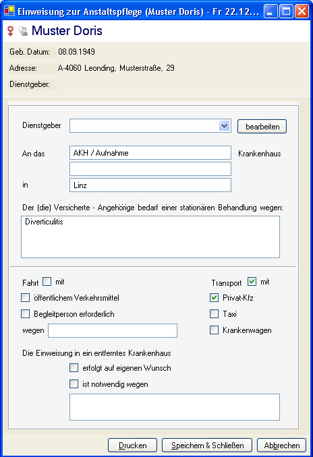Uncheck the Privat-Kfz checkbox

pos(214,297)
